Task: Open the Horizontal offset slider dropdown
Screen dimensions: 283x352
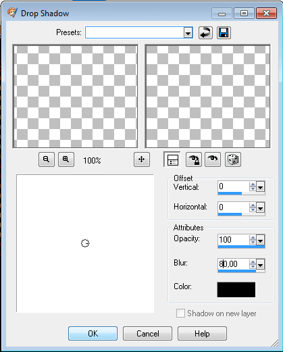Action: 261,207
